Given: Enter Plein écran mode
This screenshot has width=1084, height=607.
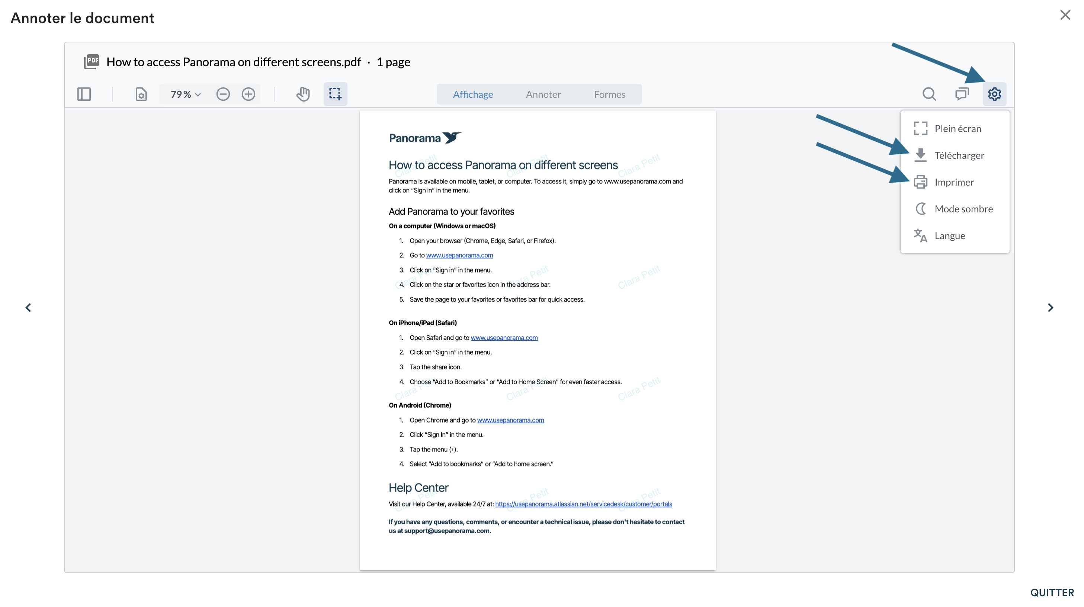Looking at the screenshot, I should pos(958,129).
